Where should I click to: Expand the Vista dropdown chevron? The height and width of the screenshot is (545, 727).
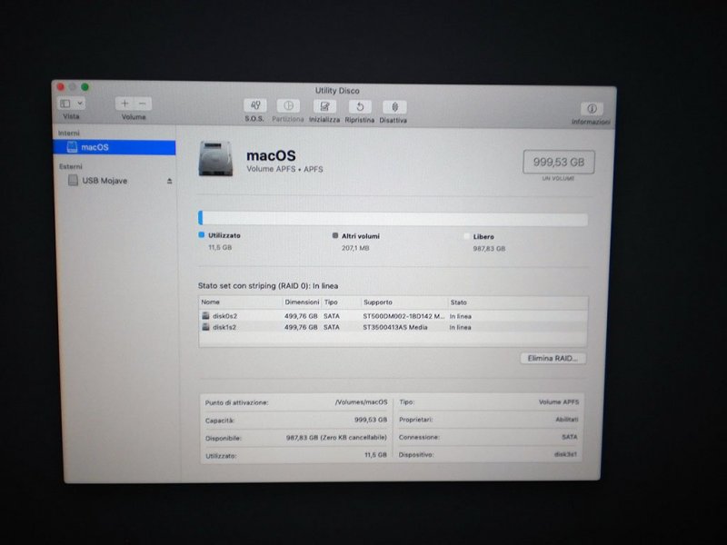pyautogui.click(x=80, y=104)
